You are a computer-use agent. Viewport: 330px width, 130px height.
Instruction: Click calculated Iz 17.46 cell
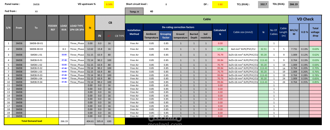point(220,49)
